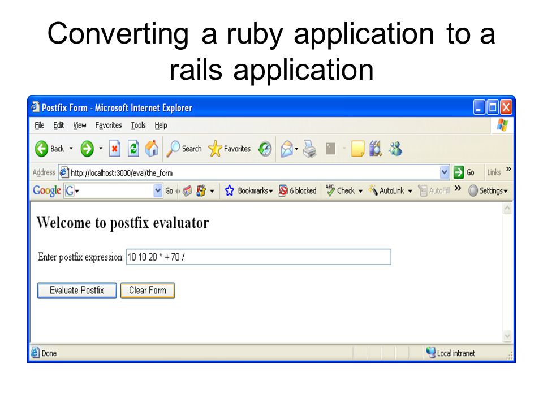This screenshot has width=543, height=407.
Task: Open the Research books icon
Action: coord(376,149)
